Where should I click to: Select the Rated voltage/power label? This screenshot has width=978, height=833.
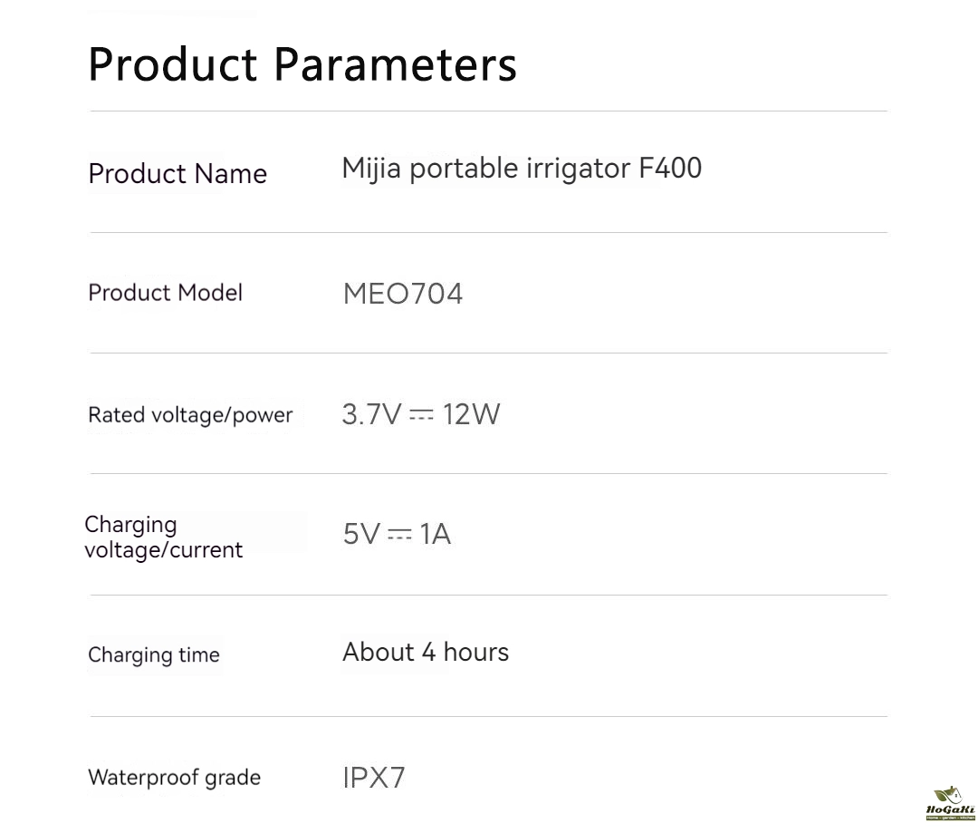coord(190,415)
